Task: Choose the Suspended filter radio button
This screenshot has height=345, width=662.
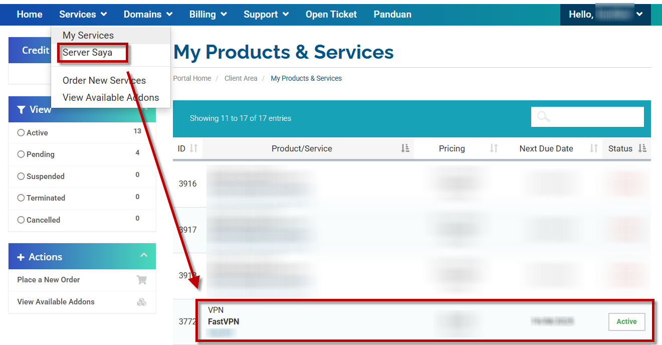Action: point(21,177)
